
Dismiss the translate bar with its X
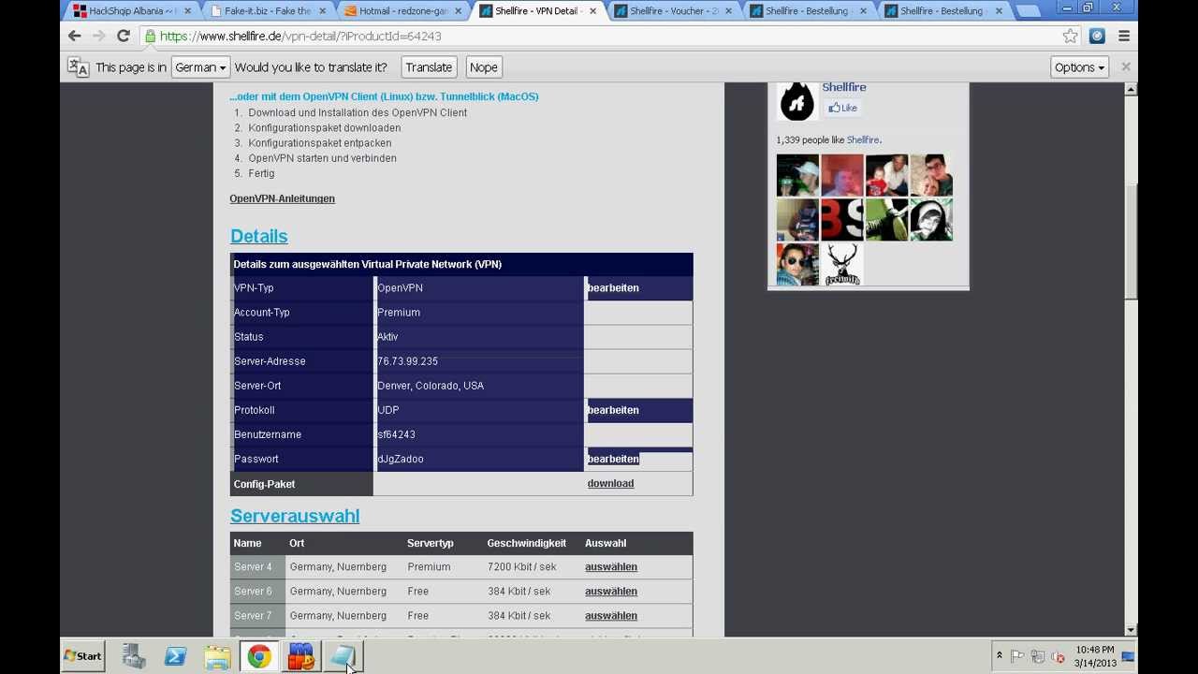click(1126, 67)
